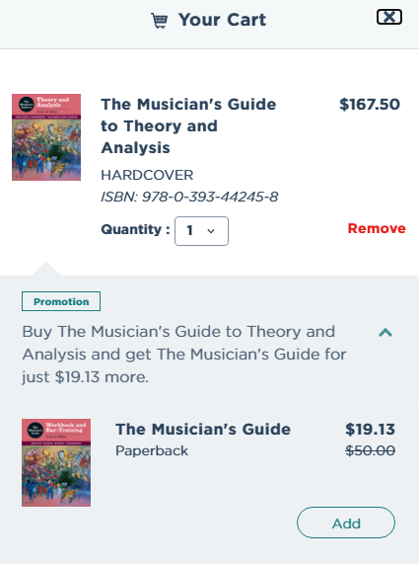Image resolution: width=419 pixels, height=564 pixels.
Task: Close the cart panel with X button
Action: [389, 17]
